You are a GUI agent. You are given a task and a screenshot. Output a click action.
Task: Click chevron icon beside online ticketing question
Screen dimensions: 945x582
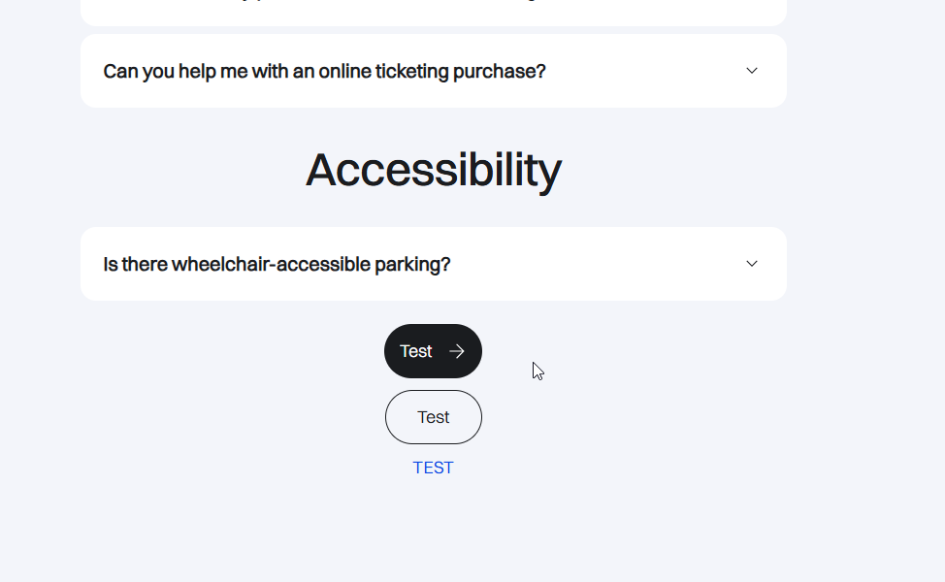pyautogui.click(x=752, y=71)
